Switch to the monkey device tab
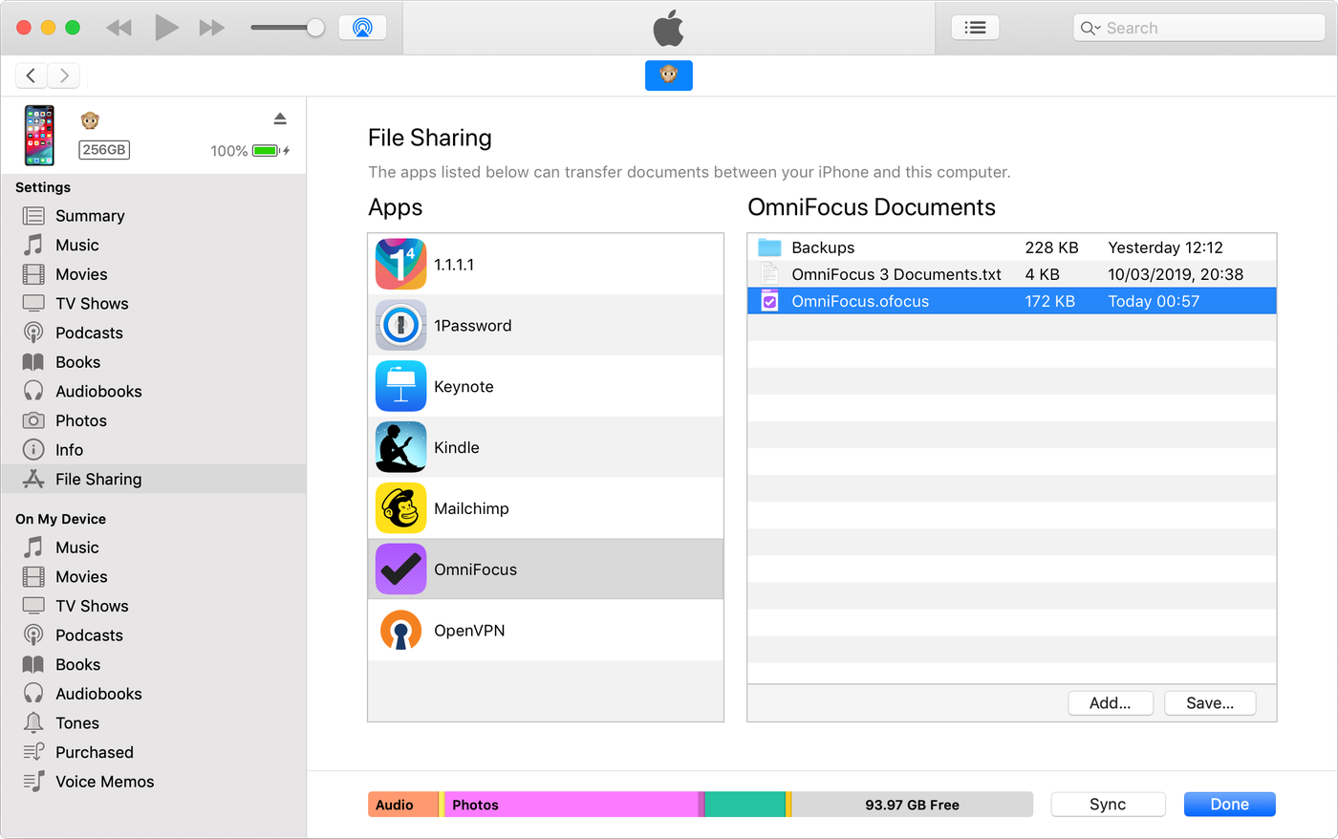 pos(668,75)
